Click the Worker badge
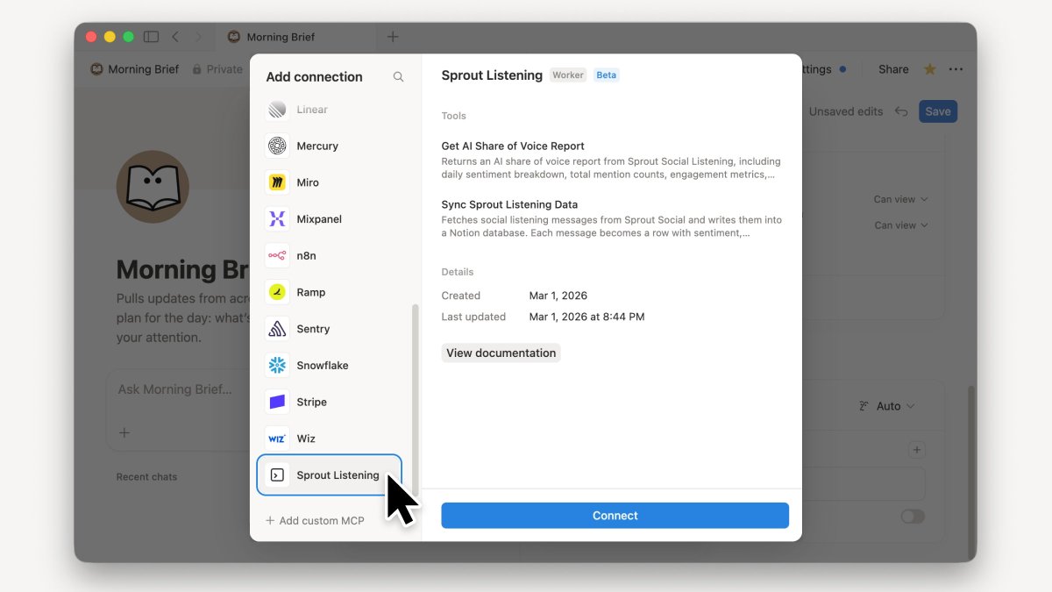 [x=568, y=75]
